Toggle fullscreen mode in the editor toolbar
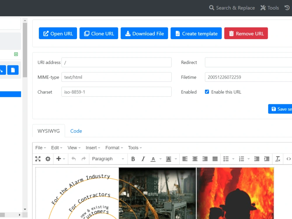This screenshot has width=292, height=219. 38,159
